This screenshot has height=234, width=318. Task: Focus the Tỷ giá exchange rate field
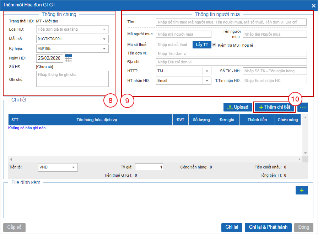click(149, 167)
